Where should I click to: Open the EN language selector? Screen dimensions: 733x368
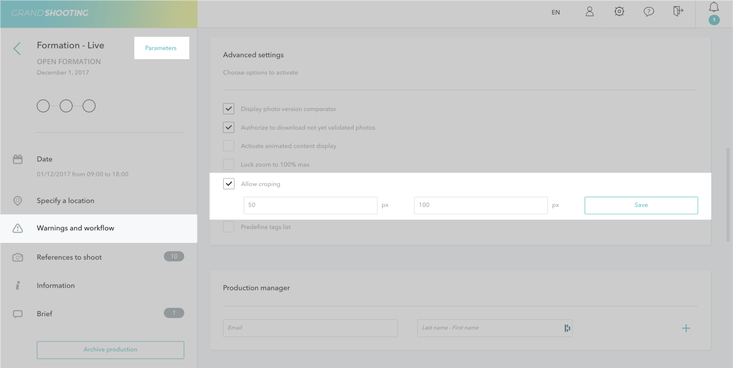pyautogui.click(x=556, y=12)
